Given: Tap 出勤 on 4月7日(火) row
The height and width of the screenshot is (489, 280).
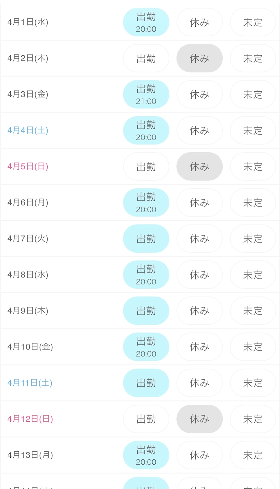Looking at the screenshot, I should [146, 239].
